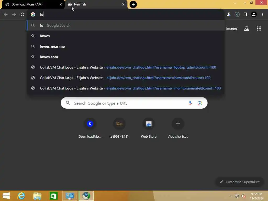This screenshot has width=268, height=201.
Task: Open the experiments flask icon in the toolbar
Action: [x=228, y=14]
